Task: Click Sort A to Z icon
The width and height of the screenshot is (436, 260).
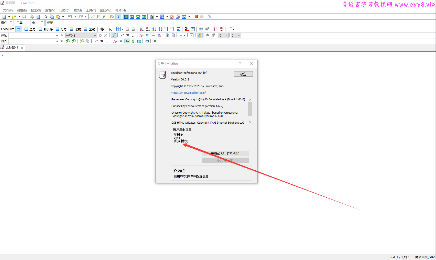Action: coord(142,29)
